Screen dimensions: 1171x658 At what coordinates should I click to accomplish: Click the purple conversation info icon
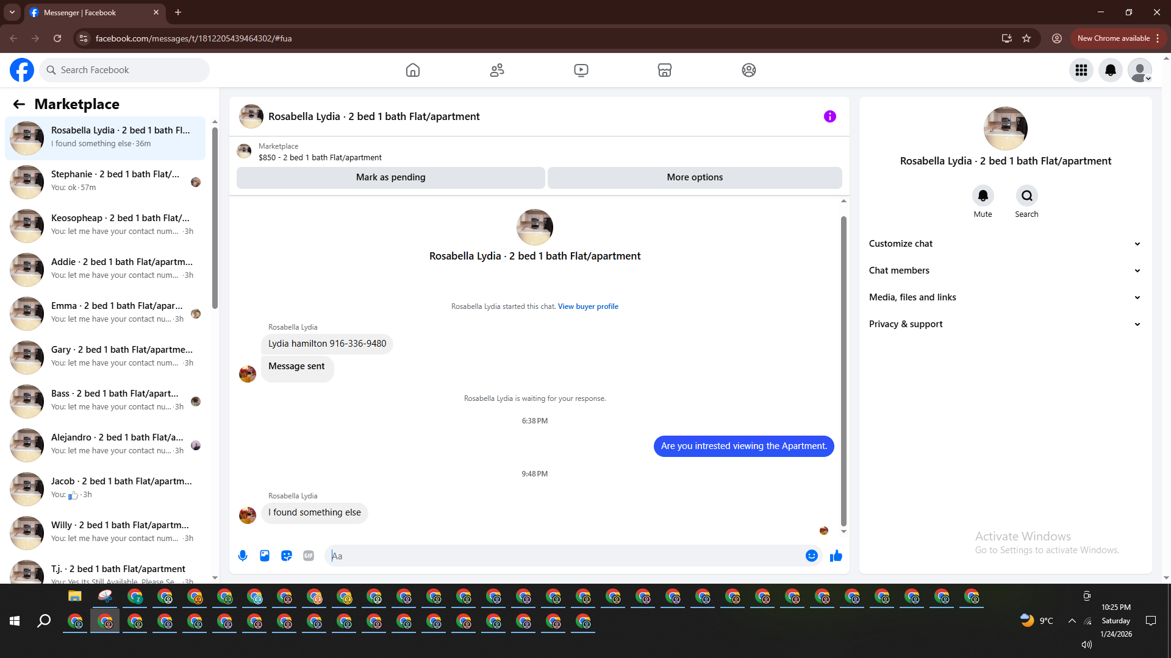pyautogui.click(x=829, y=116)
